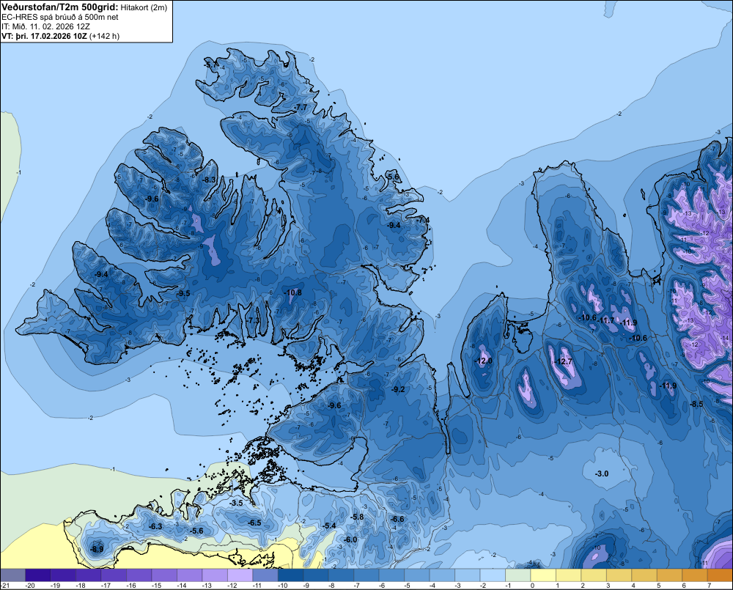Select the grey-blue legend swatch left of -20
Image resolution: width=733 pixels, height=590 pixels.
[x=12, y=575]
